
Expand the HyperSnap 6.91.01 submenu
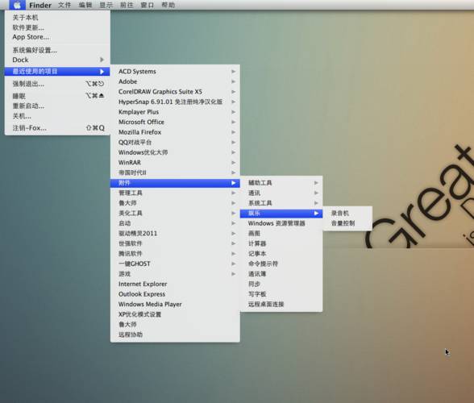[x=175, y=102]
